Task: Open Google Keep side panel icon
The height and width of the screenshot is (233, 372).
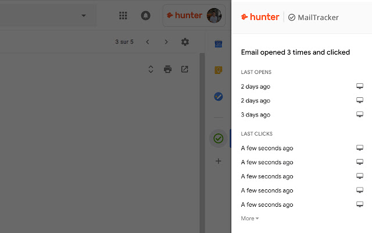Action: tap(219, 70)
